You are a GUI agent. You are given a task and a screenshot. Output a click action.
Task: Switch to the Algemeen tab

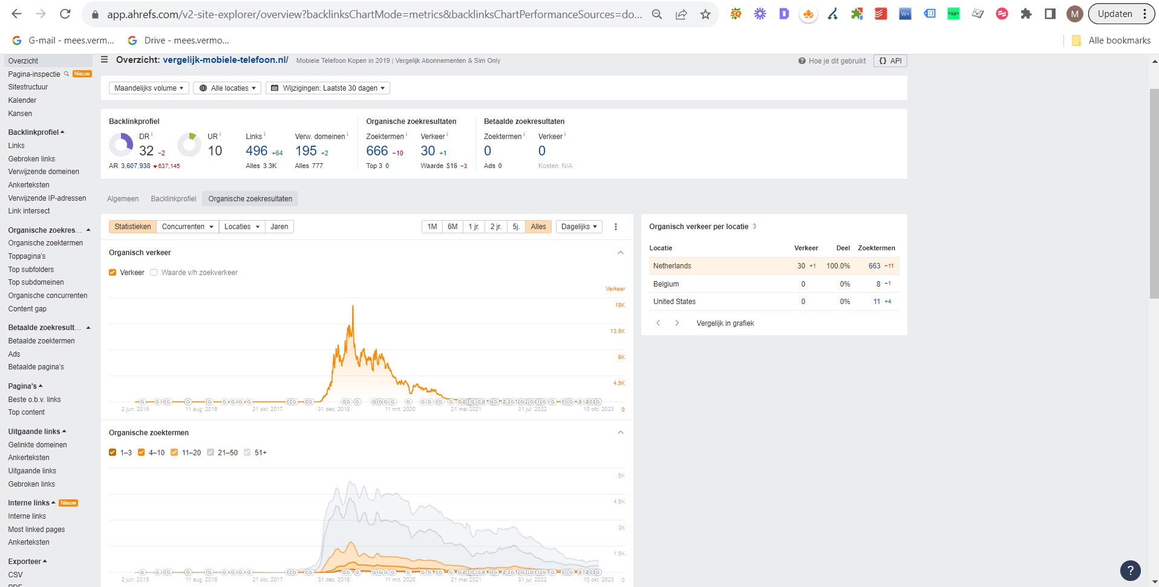123,199
